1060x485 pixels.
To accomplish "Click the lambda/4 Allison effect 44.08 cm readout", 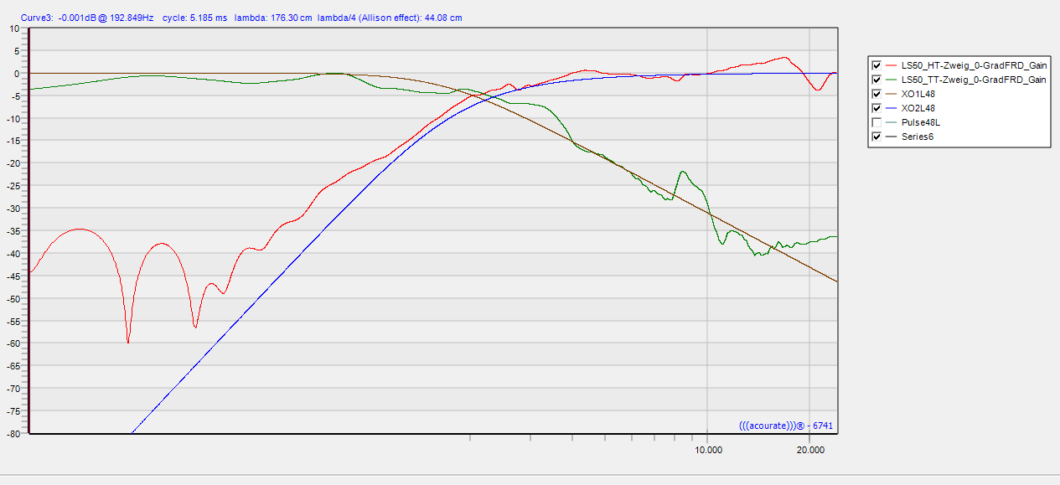I will [390, 18].
